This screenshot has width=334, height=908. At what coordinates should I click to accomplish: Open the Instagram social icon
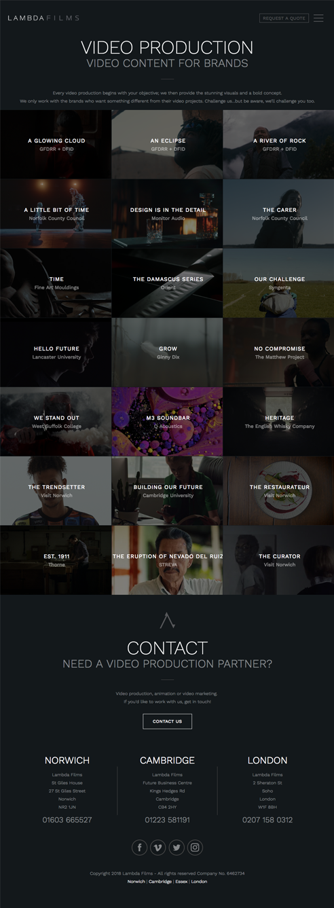(x=195, y=847)
